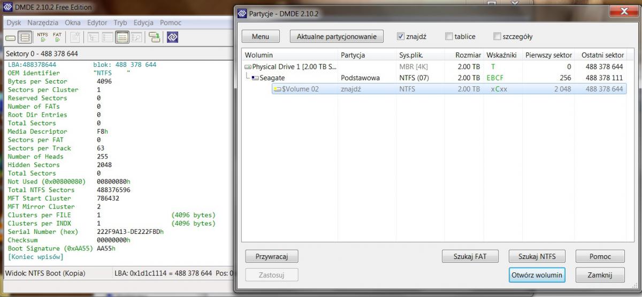Open the Pomoc menu in main window
The width and height of the screenshot is (642, 297).
(x=171, y=22)
